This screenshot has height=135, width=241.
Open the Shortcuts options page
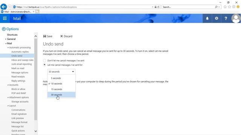[12, 35]
